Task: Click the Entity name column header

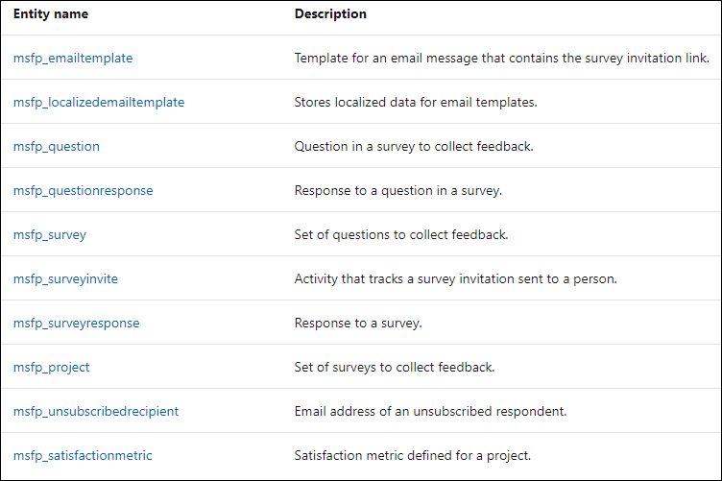Action: tap(51, 13)
